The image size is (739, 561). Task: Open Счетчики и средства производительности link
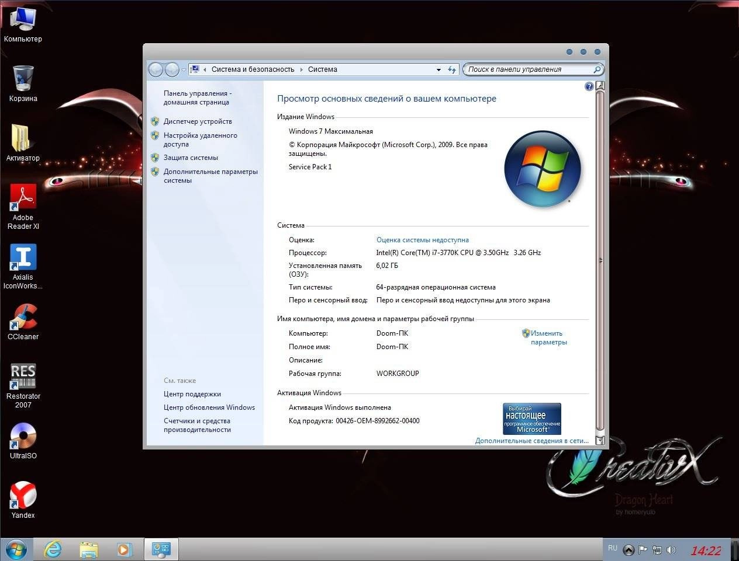197,425
